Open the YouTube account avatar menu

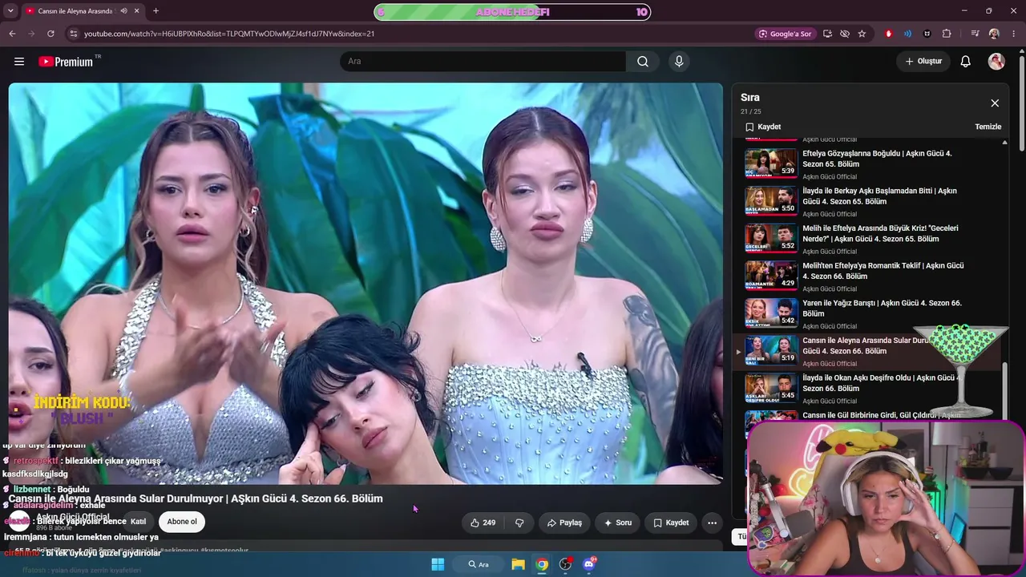pyautogui.click(x=996, y=62)
